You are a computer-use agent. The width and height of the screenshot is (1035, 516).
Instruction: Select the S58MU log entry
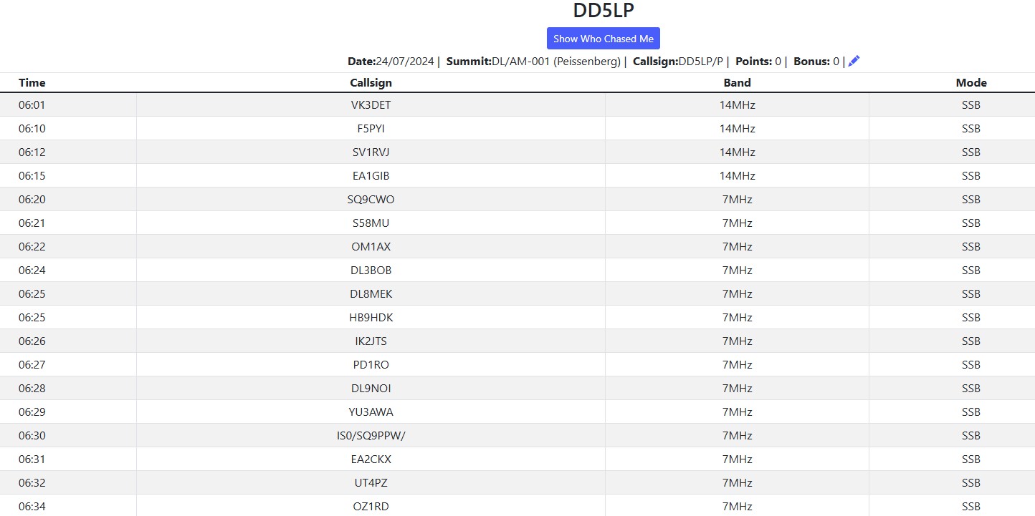[x=371, y=223]
